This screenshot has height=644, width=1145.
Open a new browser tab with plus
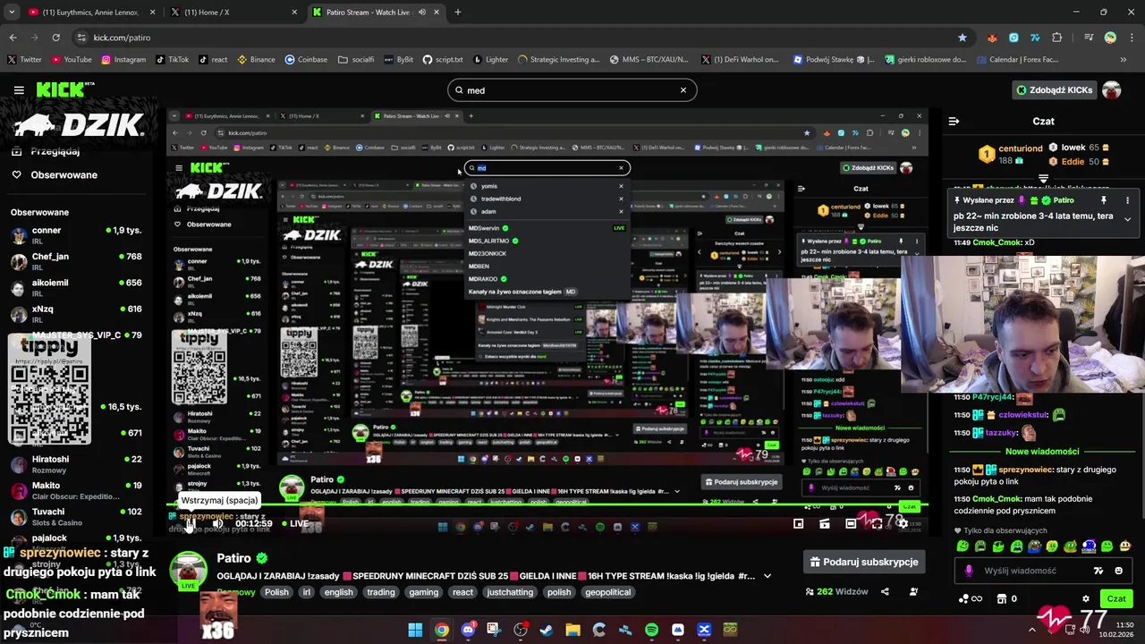pos(457,13)
